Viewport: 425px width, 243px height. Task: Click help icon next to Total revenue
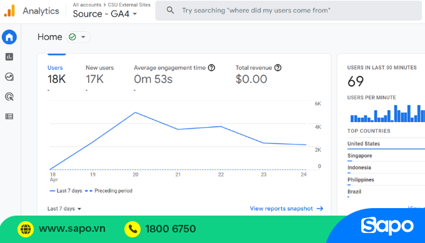pyautogui.click(x=278, y=68)
